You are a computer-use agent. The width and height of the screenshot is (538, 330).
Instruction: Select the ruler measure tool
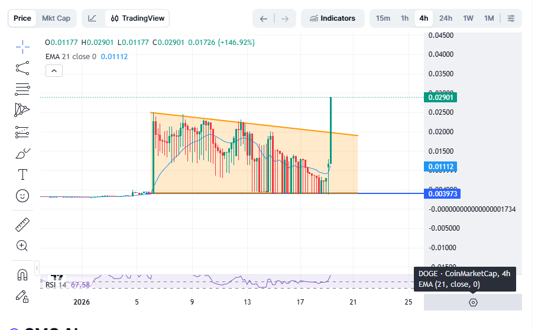(x=22, y=224)
